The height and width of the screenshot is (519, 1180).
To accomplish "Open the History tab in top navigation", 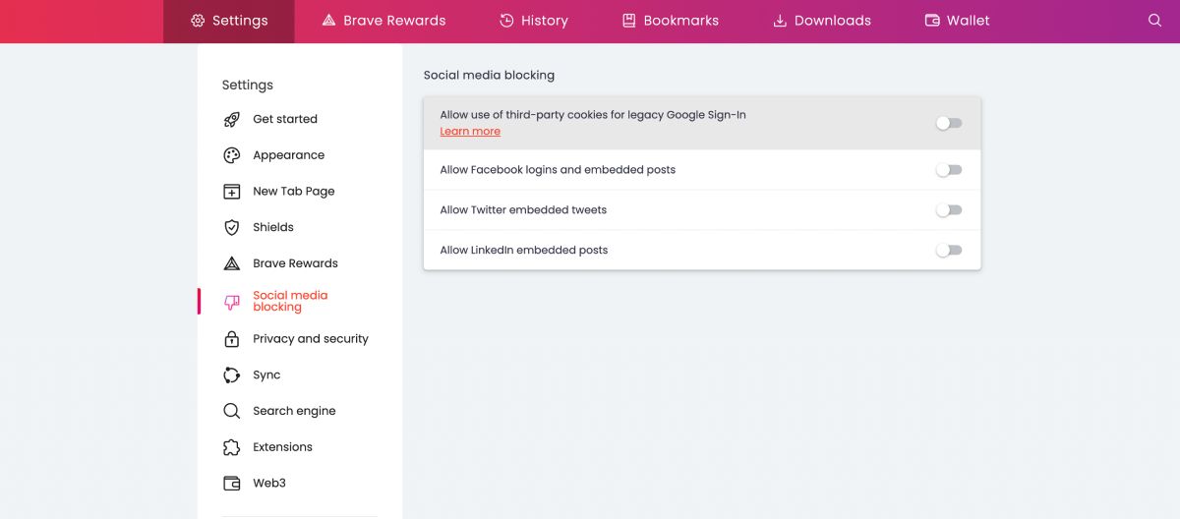I will coord(533,21).
